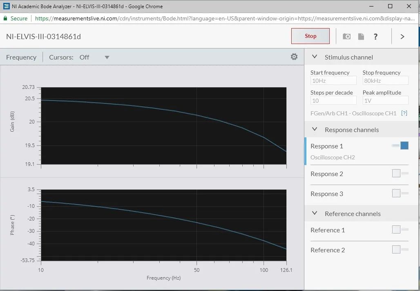The height and width of the screenshot is (291, 420).
Task: Enable Response 3 channel
Action: click(400, 193)
